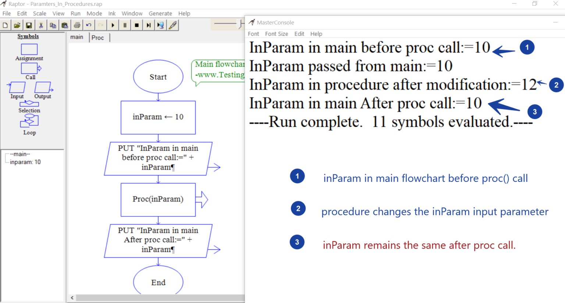
Task: Switch to the Proc tab
Action: click(98, 37)
